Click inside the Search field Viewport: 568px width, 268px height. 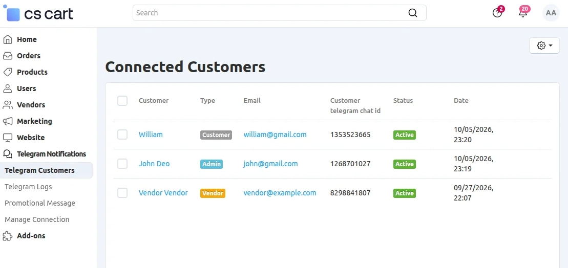tap(279, 13)
